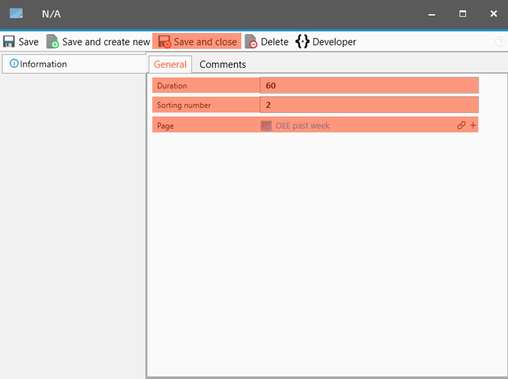
Task: Click the link icon in Page row
Action: coord(461,126)
